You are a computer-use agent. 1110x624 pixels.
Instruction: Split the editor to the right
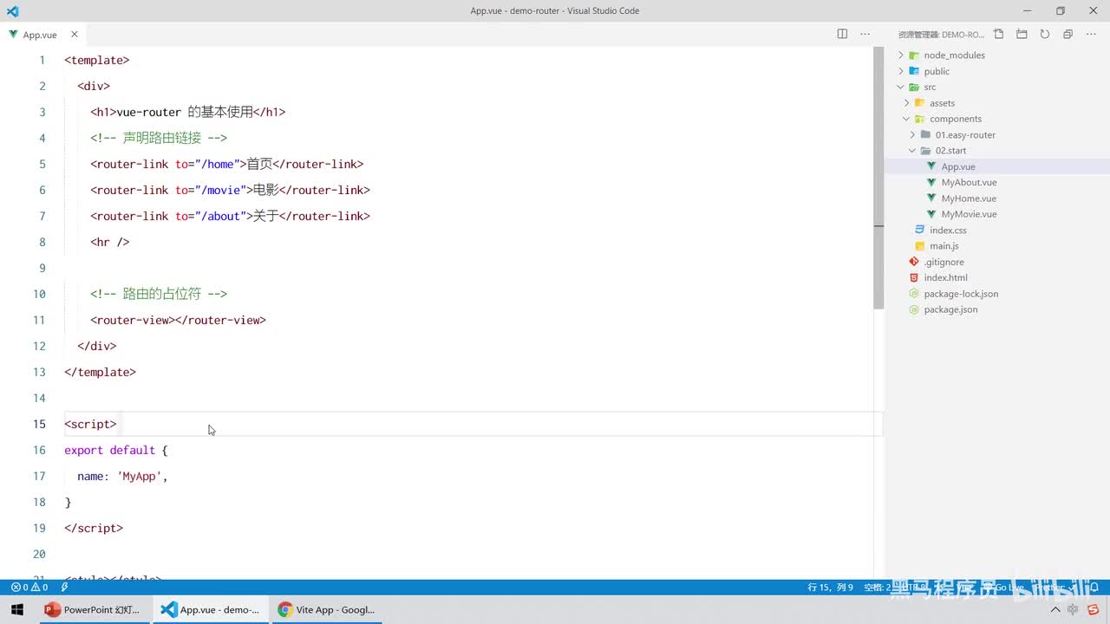(842, 34)
